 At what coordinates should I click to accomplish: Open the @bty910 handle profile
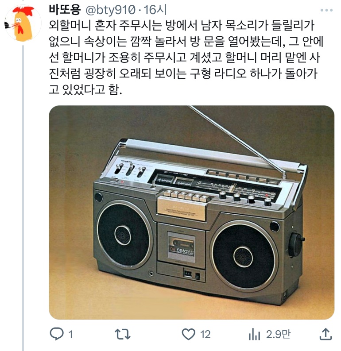point(110,10)
